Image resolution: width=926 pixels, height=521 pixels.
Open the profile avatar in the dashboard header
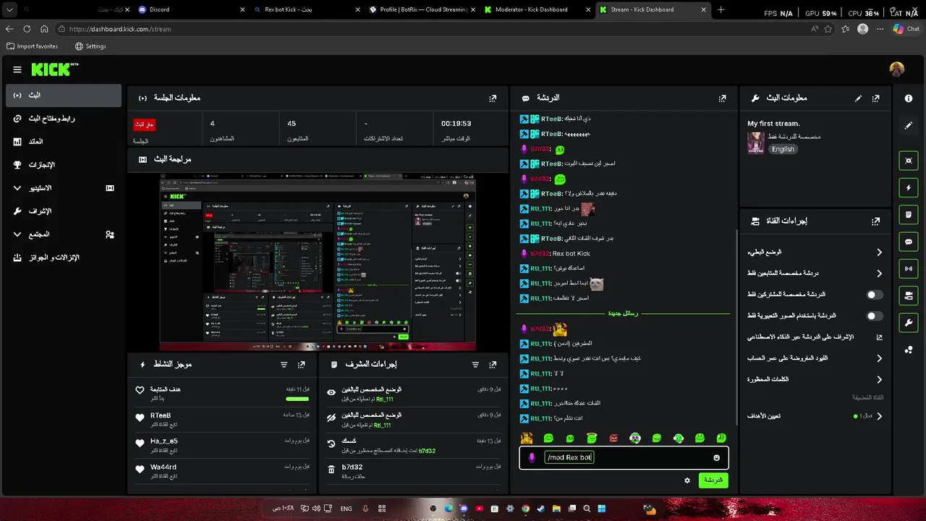pos(897,69)
